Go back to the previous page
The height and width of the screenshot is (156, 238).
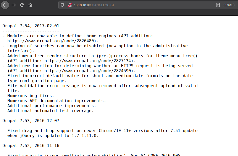point(5,5)
